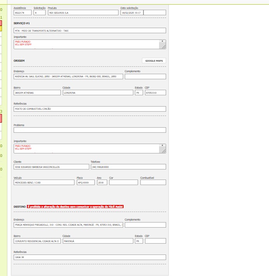Click the empty Problema field

pos(89,130)
